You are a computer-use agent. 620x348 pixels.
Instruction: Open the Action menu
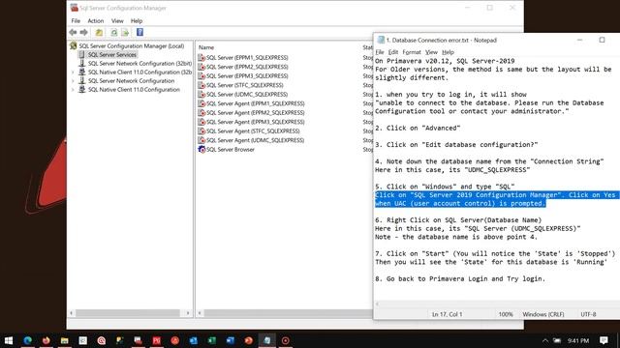(96, 21)
